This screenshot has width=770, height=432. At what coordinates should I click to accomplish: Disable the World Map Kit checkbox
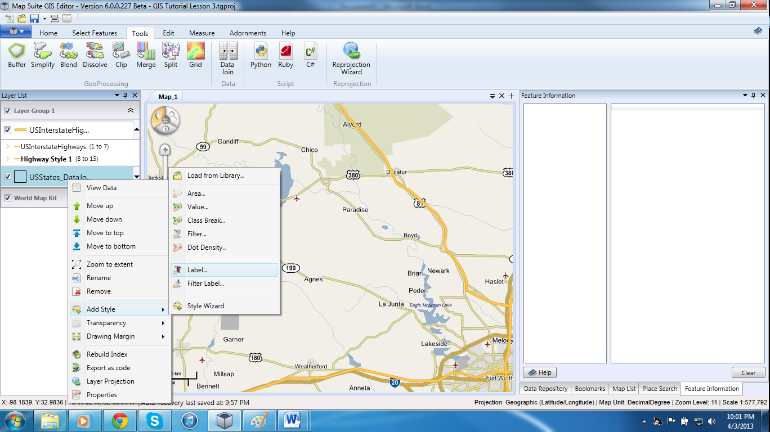tap(8, 197)
